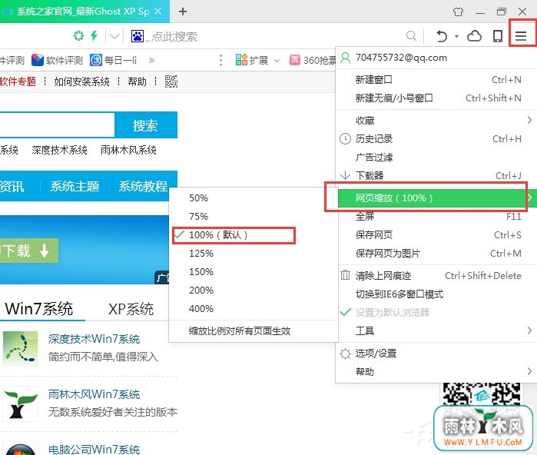Image resolution: width=537 pixels, height=455 pixels.
Task: Click the phone/mobile device icon
Action: click(x=497, y=35)
